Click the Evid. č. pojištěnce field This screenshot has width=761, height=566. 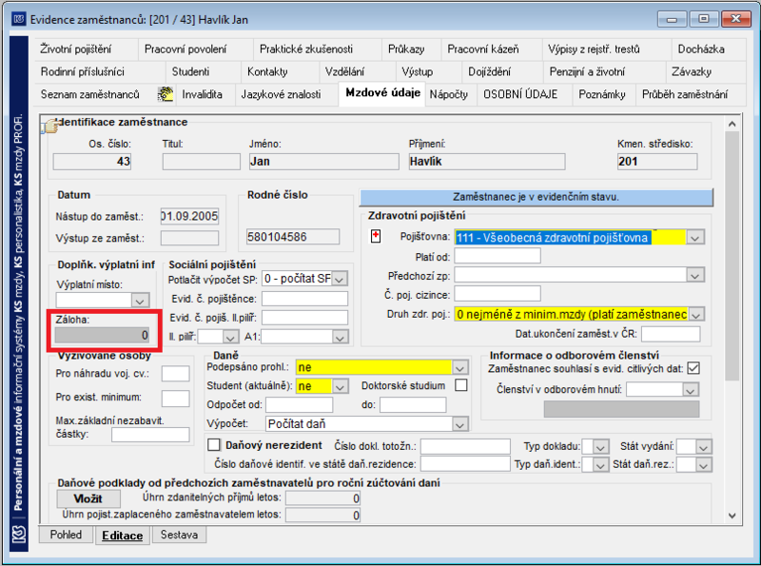pos(304,299)
